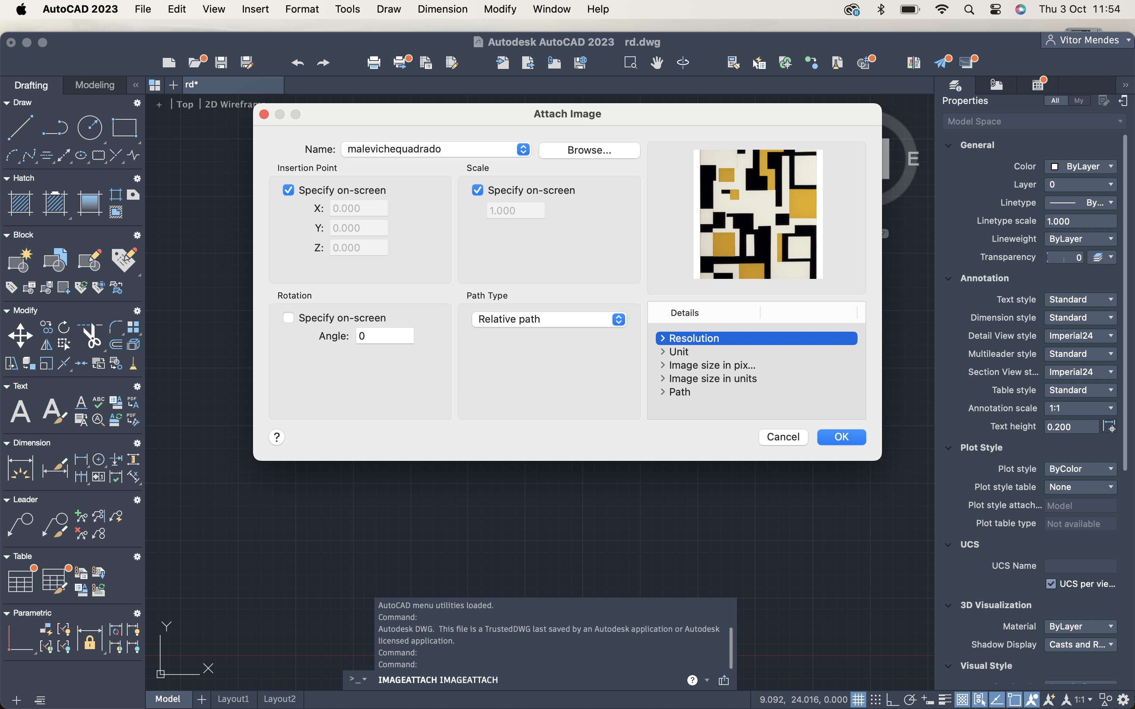Click the Redo arrow in toolbar

click(x=324, y=62)
